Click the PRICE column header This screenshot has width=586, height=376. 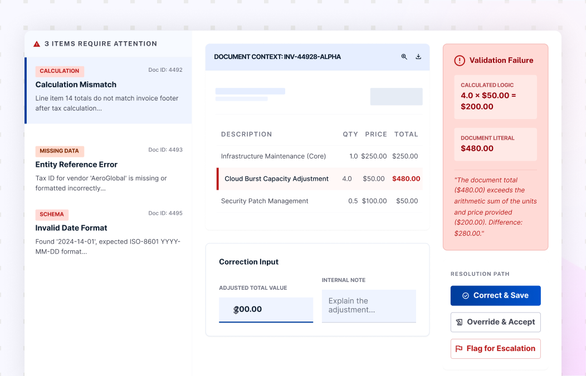tap(376, 134)
